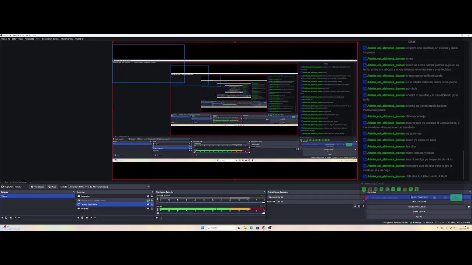The height and width of the screenshot is (265, 472).
Task: Toggle visibility of schedule 1 source
Action: 148,209
